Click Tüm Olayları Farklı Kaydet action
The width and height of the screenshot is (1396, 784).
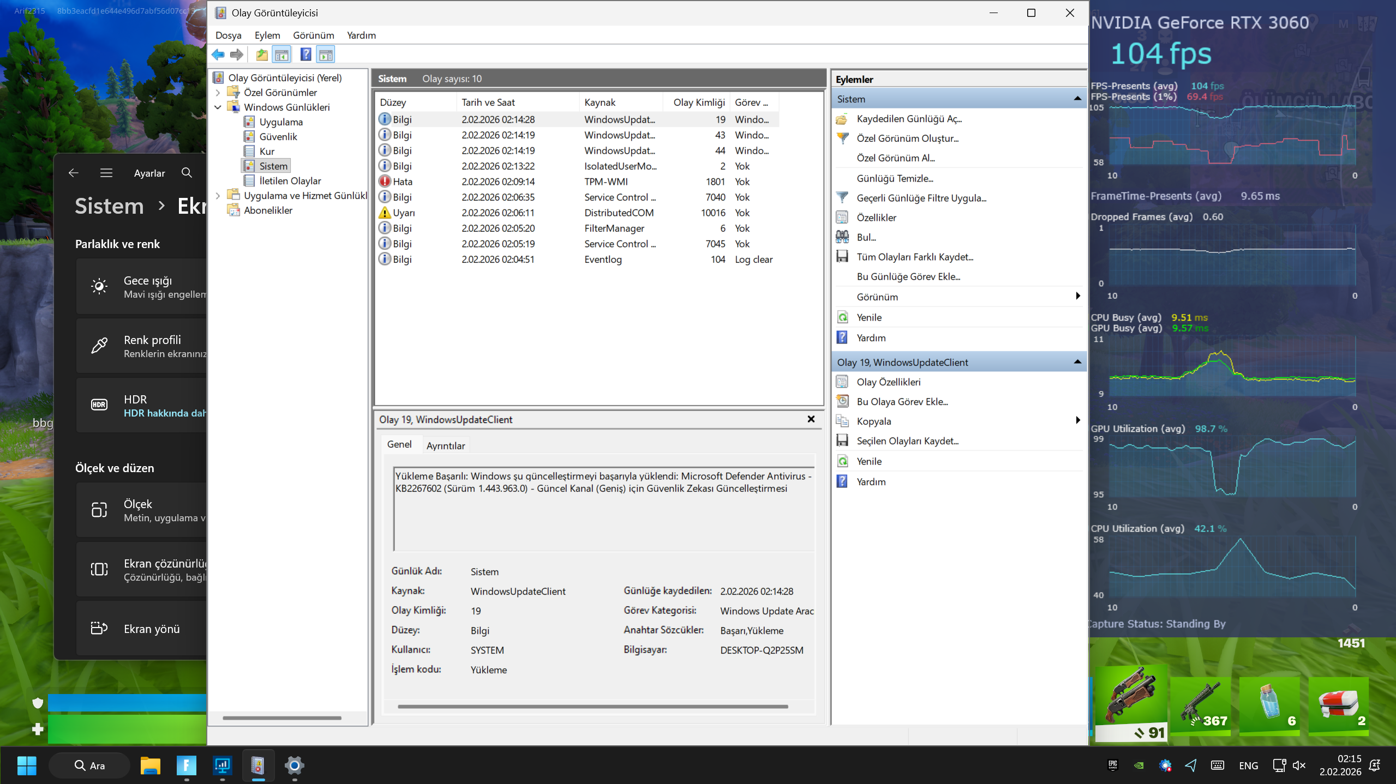pos(914,257)
